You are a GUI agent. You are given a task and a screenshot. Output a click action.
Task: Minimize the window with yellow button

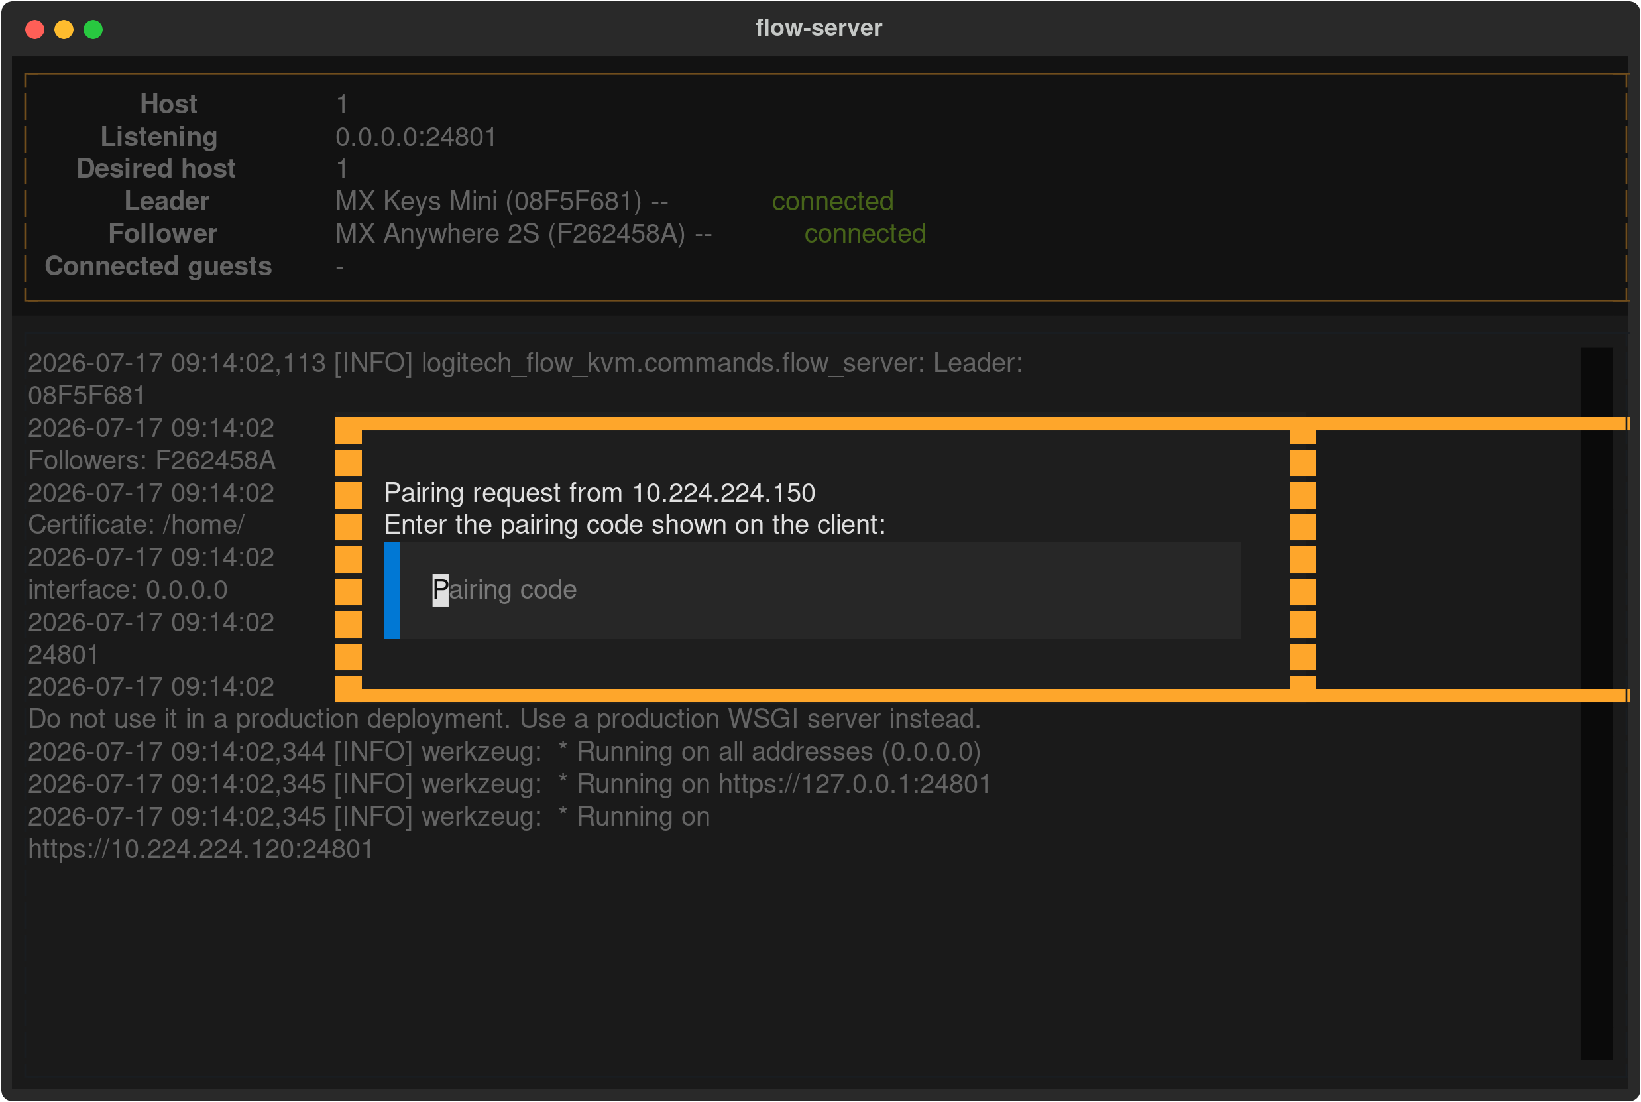(x=64, y=30)
